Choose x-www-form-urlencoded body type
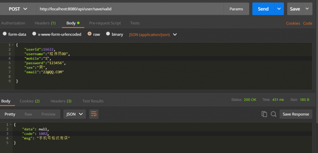The image size is (318, 153). pos(34,34)
